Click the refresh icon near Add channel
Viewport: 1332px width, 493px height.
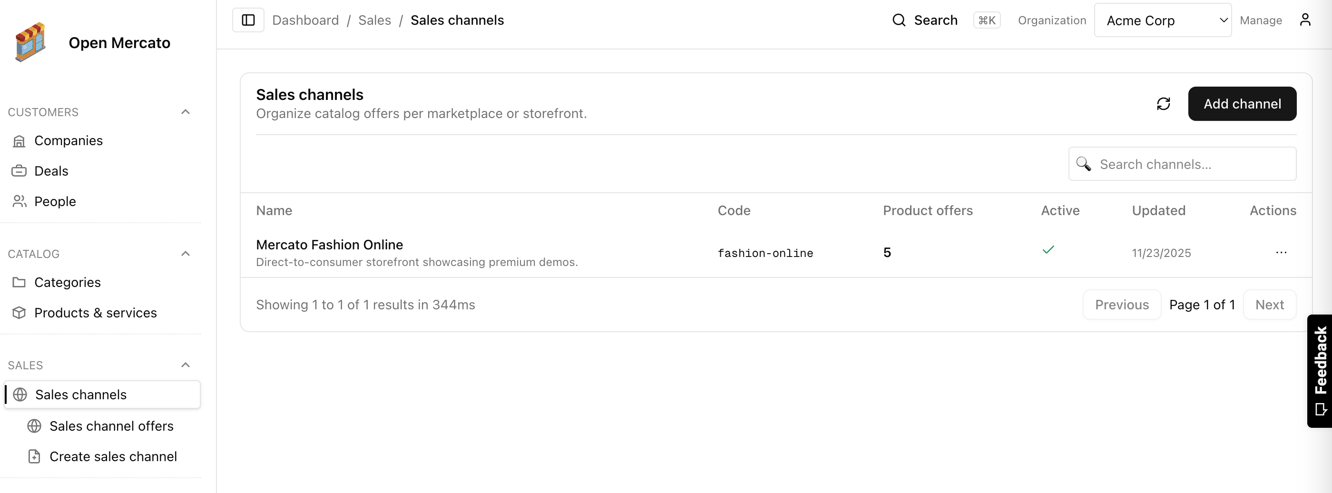(1164, 104)
